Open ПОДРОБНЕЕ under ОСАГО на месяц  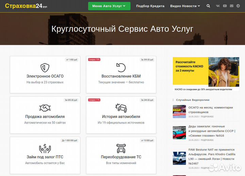207,117
